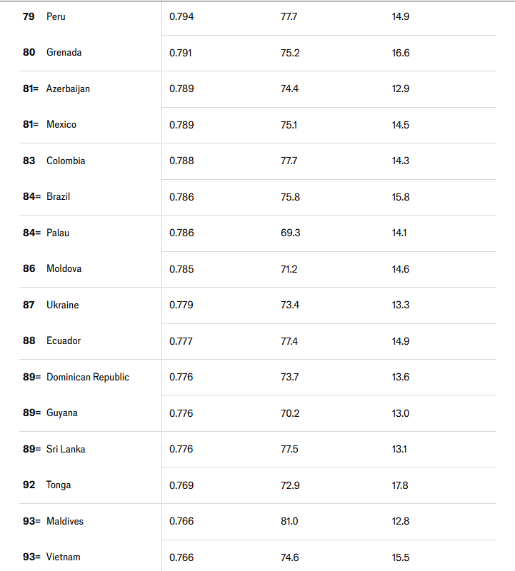Click Guyana's schooling value 13.0
The image size is (515, 571).
pos(401,414)
